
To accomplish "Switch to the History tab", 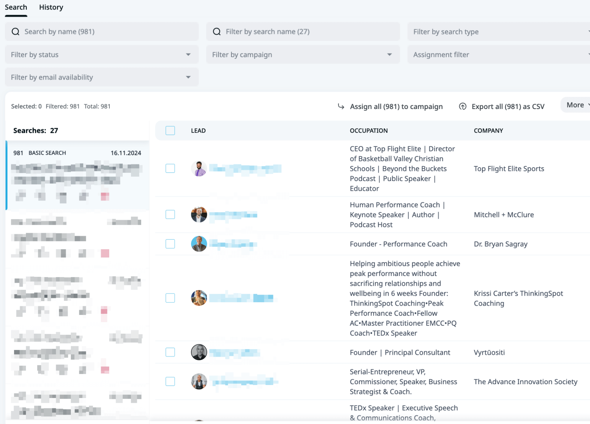I will coord(51,7).
